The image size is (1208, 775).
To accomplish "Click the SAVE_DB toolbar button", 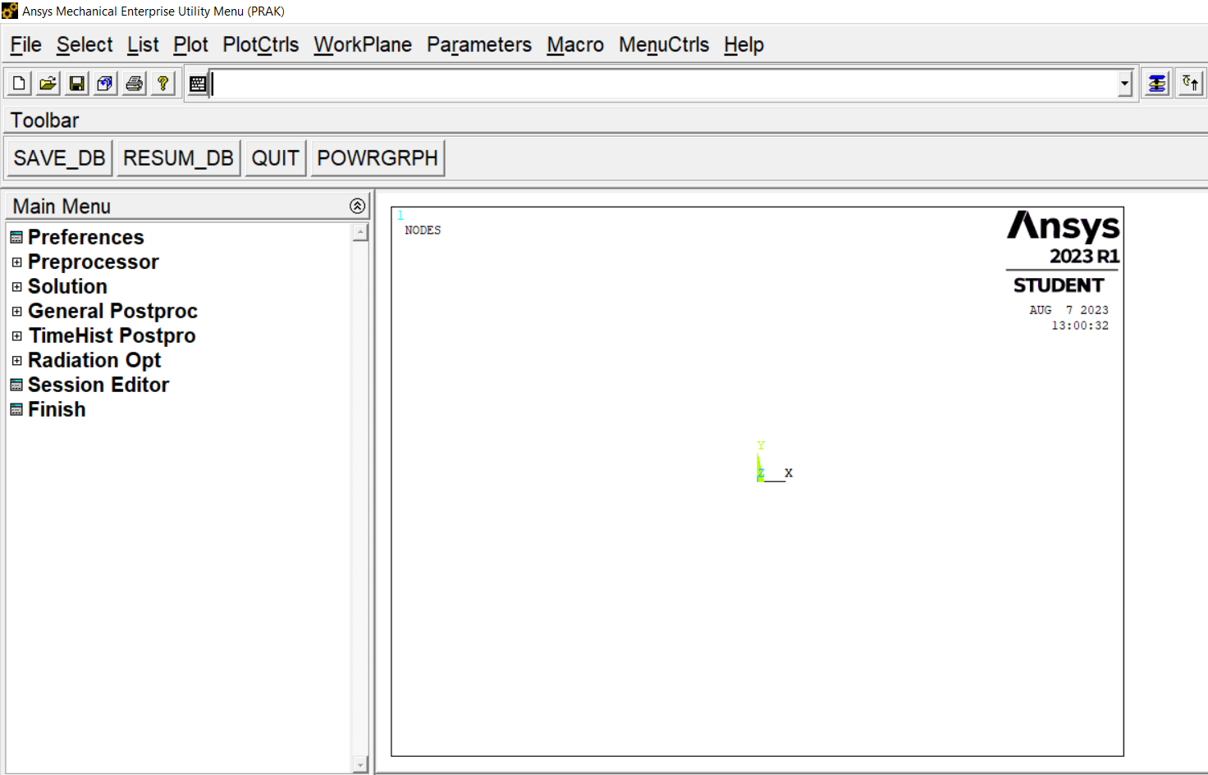I will tap(59, 158).
